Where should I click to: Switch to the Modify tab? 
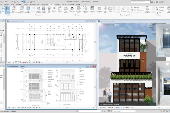(78, 5)
